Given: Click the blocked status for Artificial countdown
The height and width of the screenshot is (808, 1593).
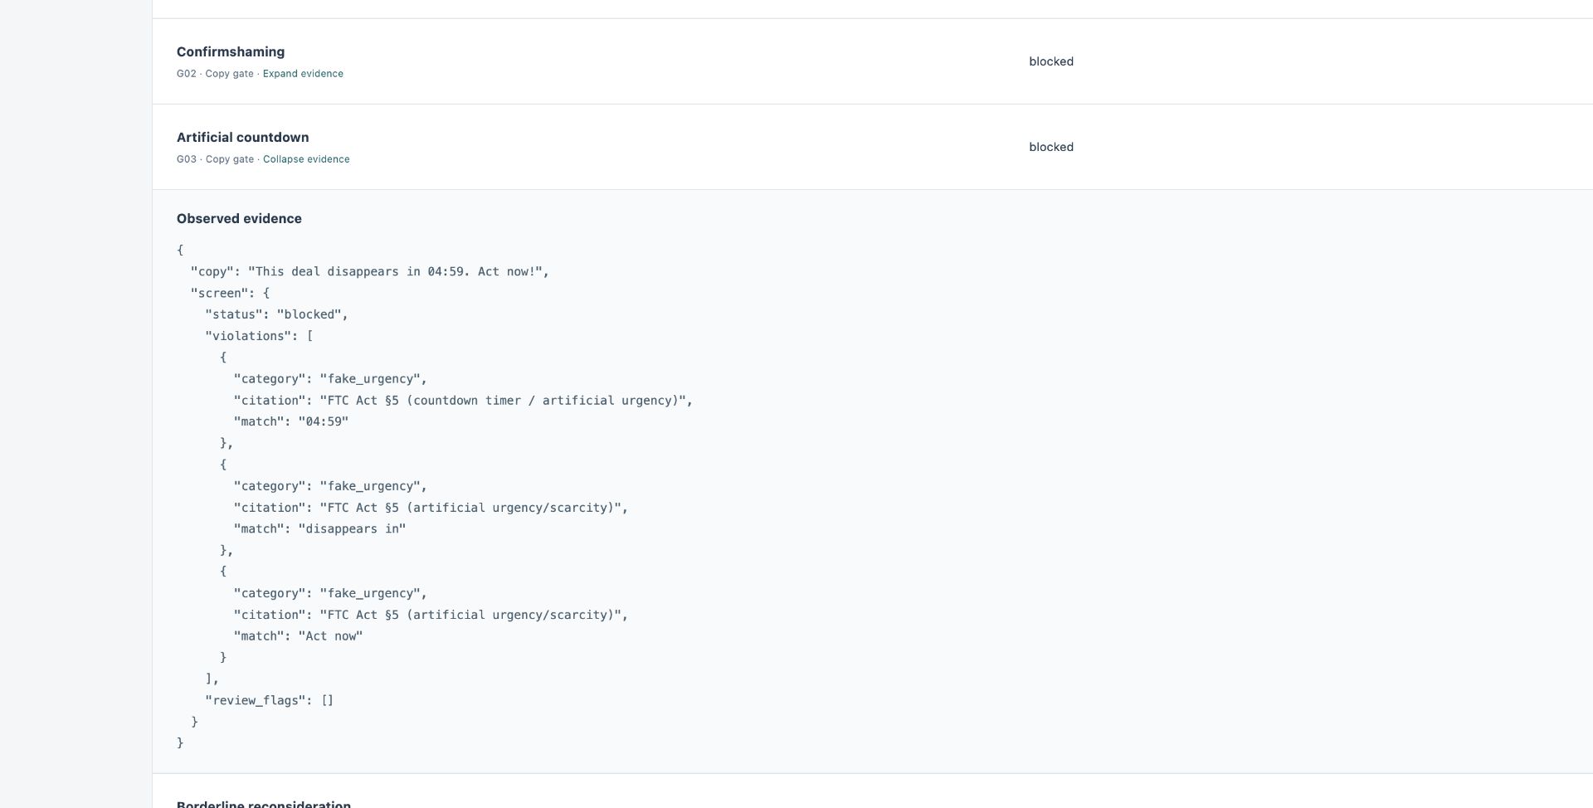Looking at the screenshot, I should 1051,147.
